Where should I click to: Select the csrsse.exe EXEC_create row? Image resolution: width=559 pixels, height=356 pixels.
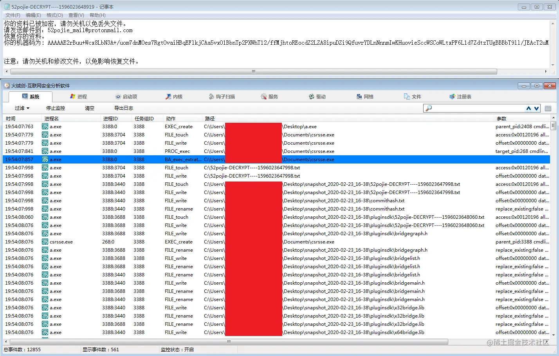[276, 242]
